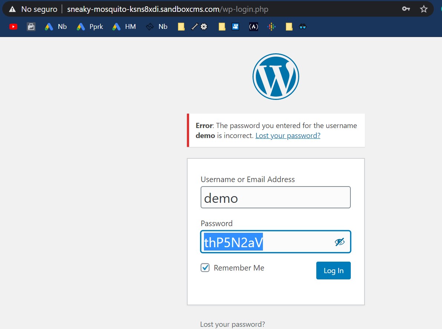Click the bold 'Error' word in message

coord(204,125)
